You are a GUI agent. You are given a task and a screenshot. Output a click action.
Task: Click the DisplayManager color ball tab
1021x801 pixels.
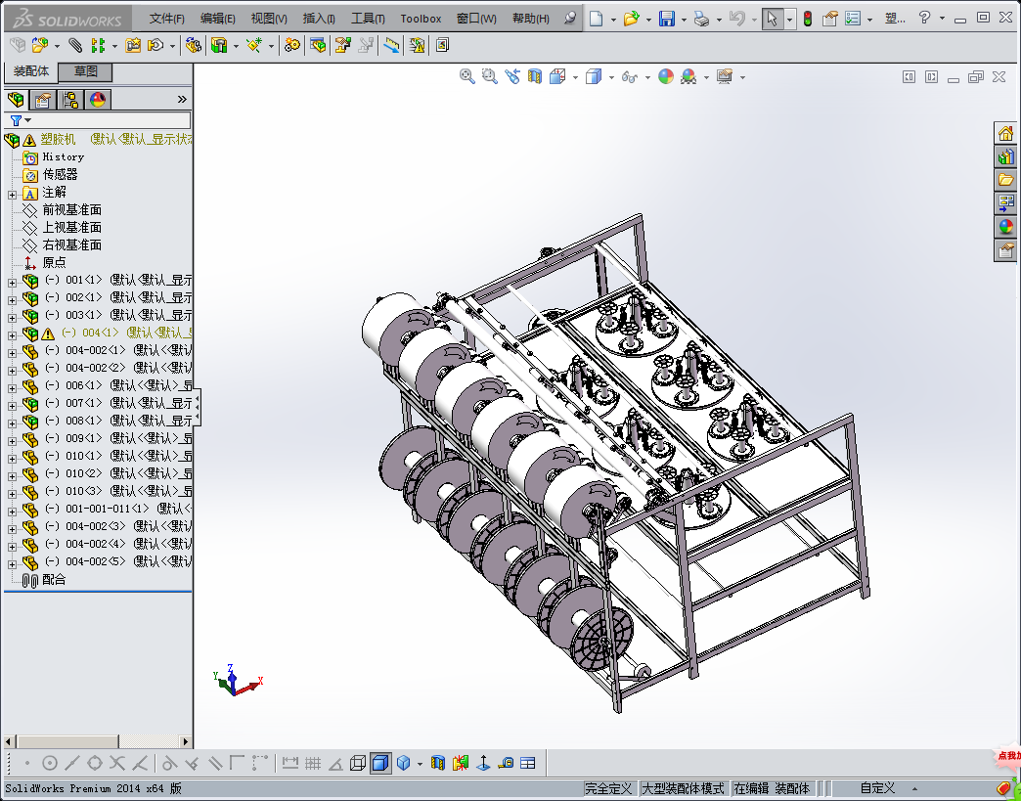tap(98, 100)
